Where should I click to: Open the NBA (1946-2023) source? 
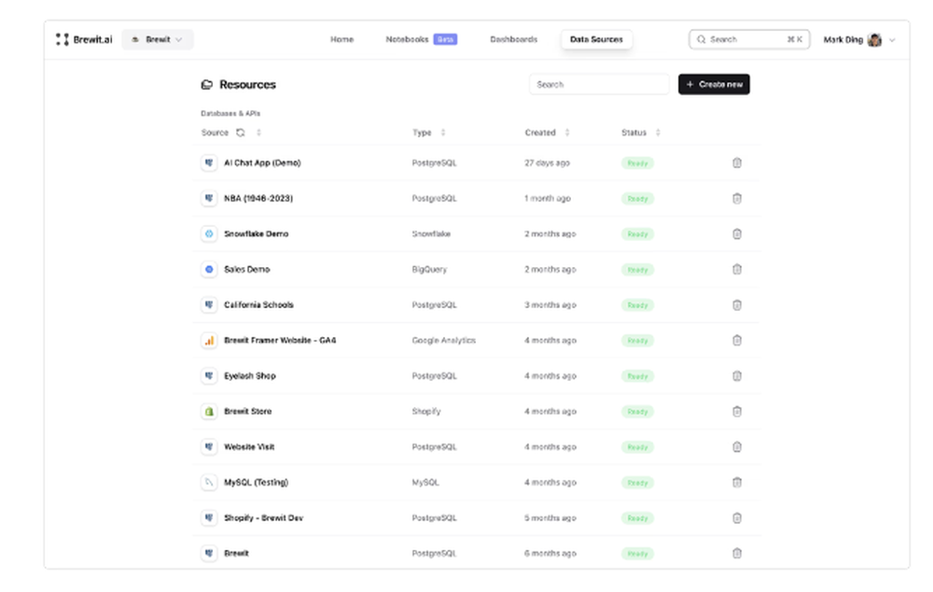point(258,198)
